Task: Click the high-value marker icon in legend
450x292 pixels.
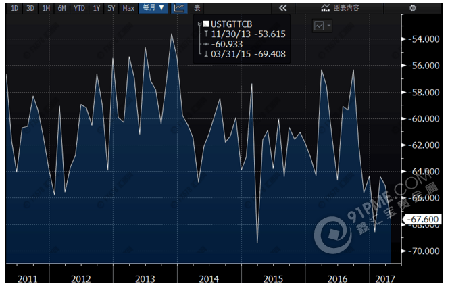Action: [207, 32]
